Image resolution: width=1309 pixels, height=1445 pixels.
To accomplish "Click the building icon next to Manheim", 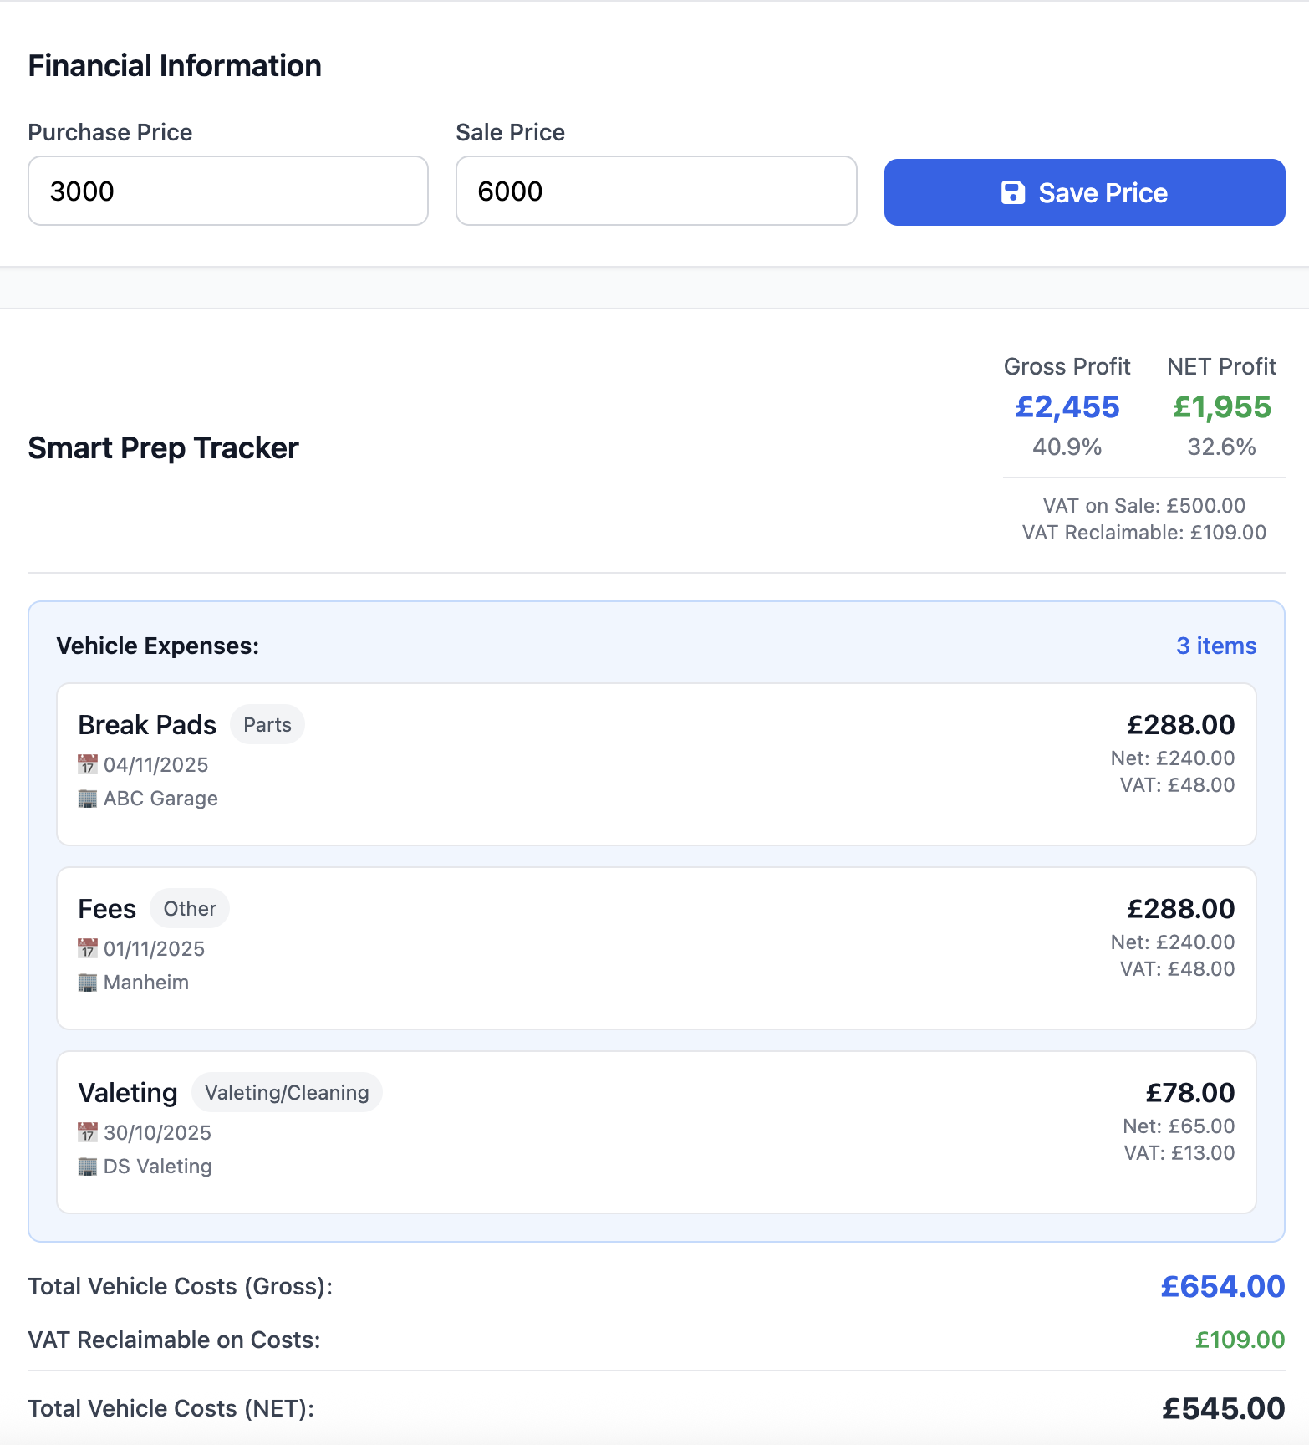I will point(87,982).
